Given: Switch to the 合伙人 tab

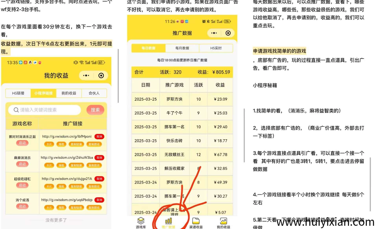Looking at the screenshot, I should click(x=94, y=93).
